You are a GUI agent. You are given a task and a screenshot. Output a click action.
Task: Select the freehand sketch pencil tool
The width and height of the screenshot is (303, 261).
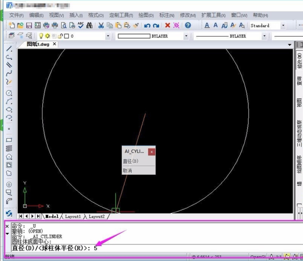tap(9, 82)
